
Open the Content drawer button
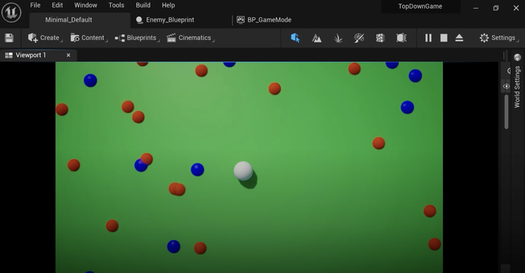click(x=88, y=38)
